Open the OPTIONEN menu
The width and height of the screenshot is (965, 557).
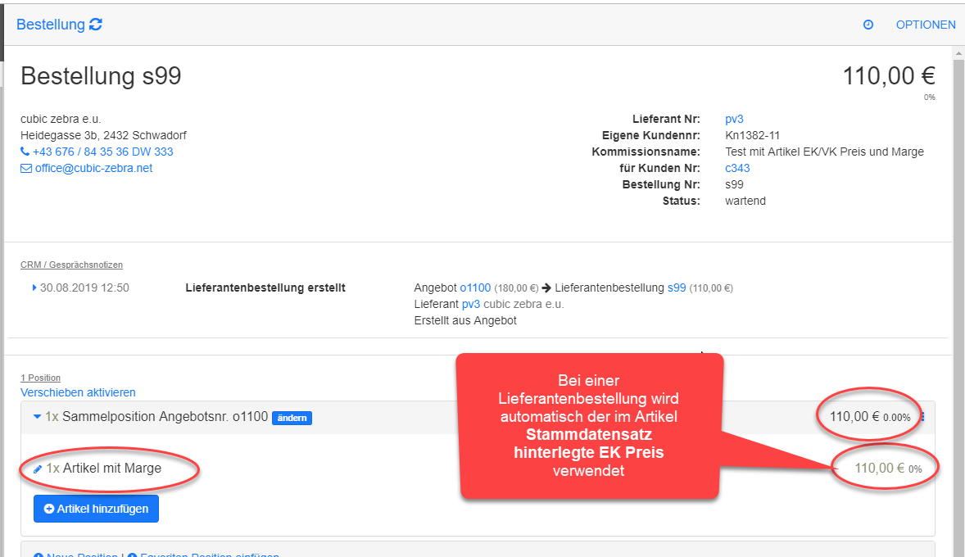[926, 25]
